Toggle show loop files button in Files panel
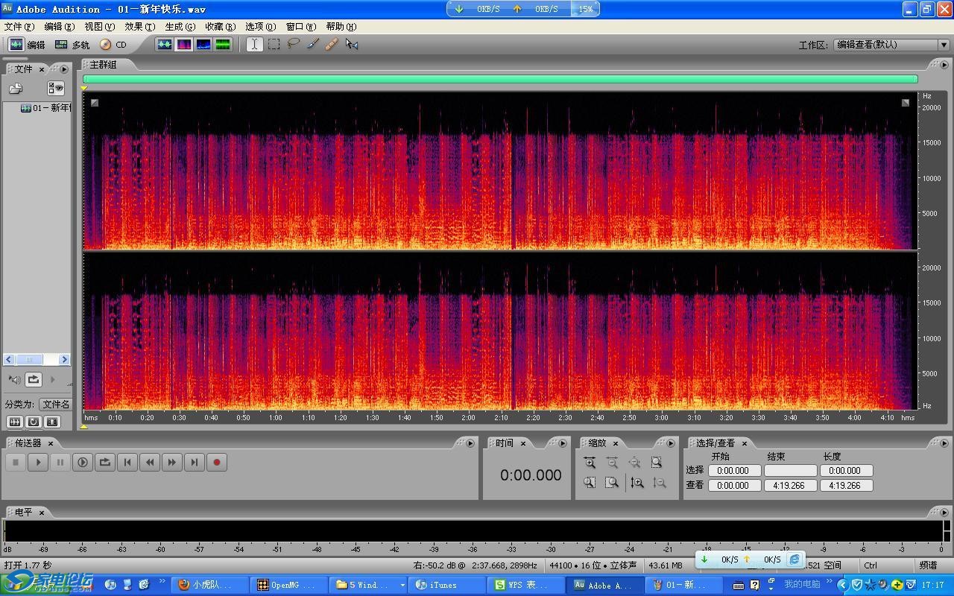The image size is (954, 596). coord(34,422)
